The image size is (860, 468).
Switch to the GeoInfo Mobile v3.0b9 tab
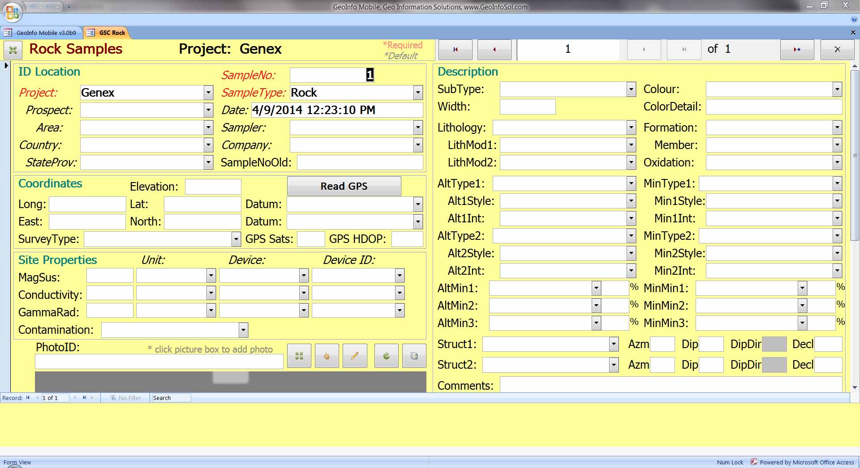[42, 33]
